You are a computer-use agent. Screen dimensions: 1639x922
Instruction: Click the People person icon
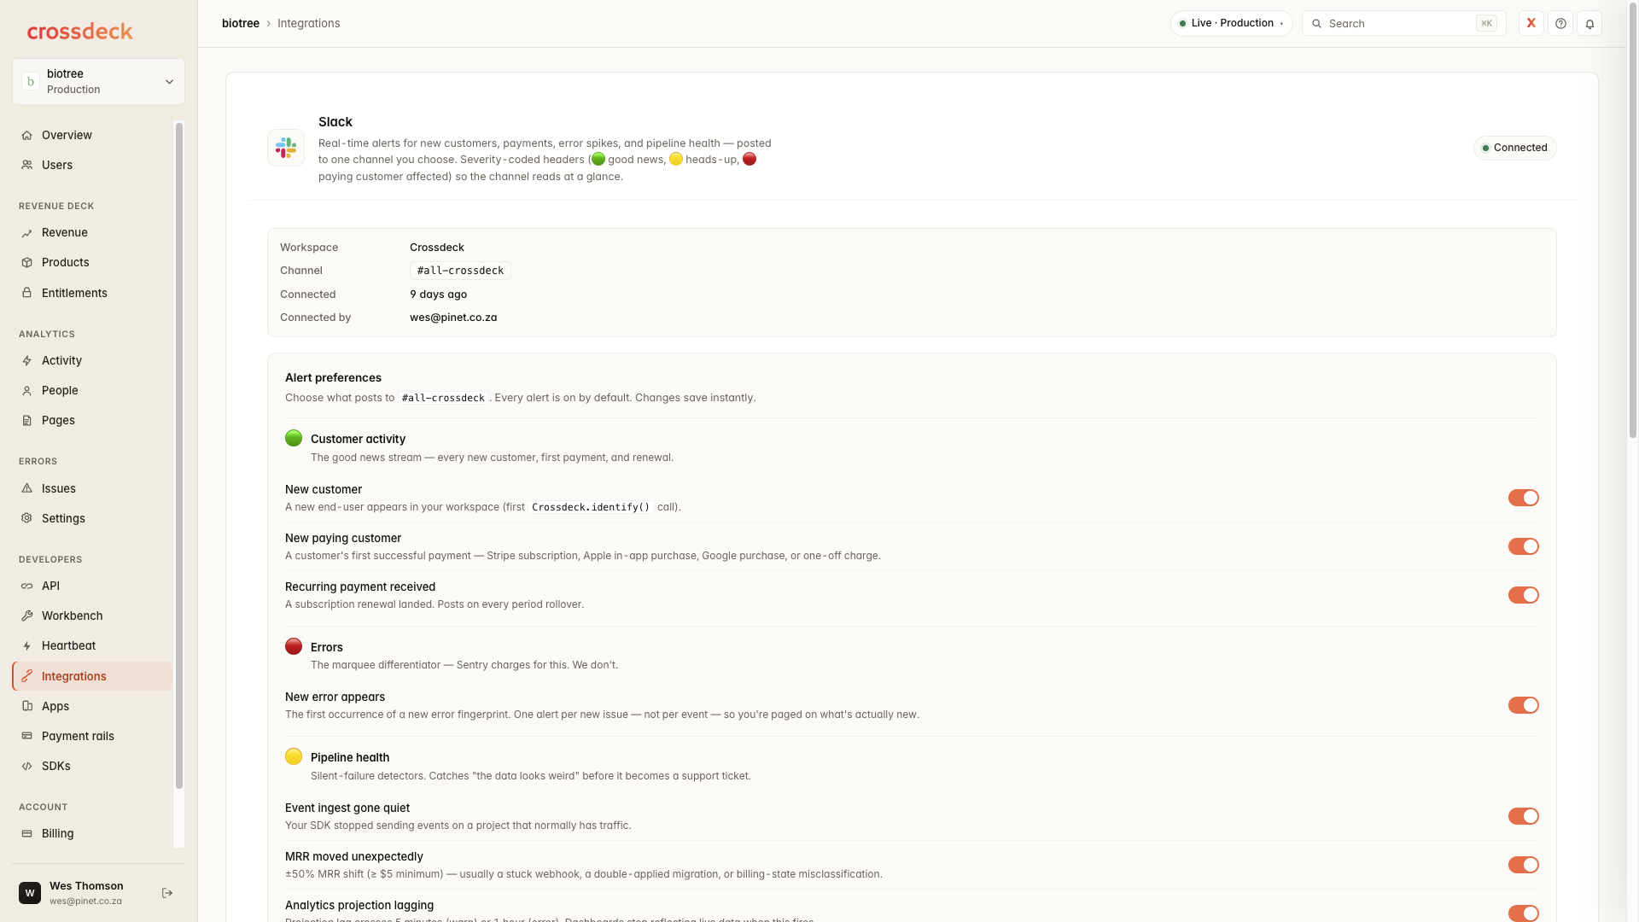[x=27, y=391]
